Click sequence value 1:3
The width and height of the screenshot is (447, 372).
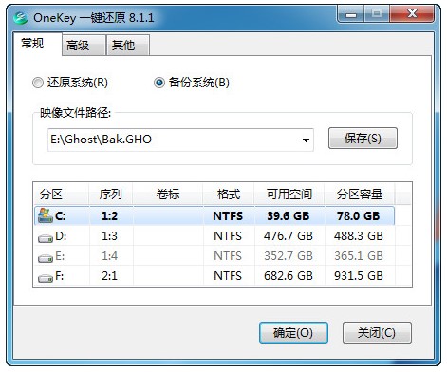[109, 236]
